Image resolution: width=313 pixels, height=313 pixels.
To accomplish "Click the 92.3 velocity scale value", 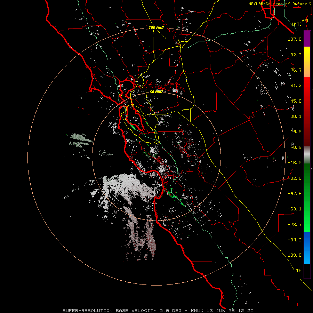I will (296, 55).
